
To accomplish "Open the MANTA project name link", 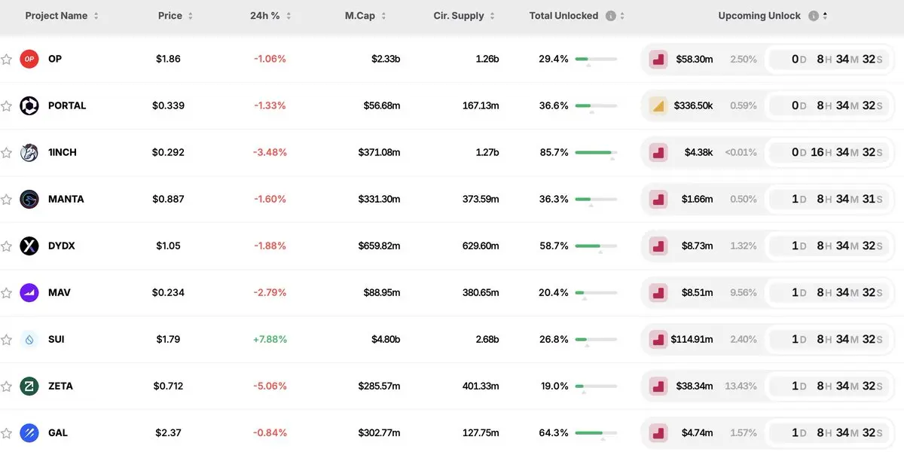I will coord(66,199).
